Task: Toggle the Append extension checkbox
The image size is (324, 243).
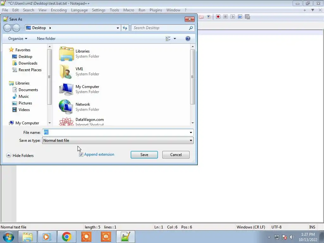Action: click(81, 154)
